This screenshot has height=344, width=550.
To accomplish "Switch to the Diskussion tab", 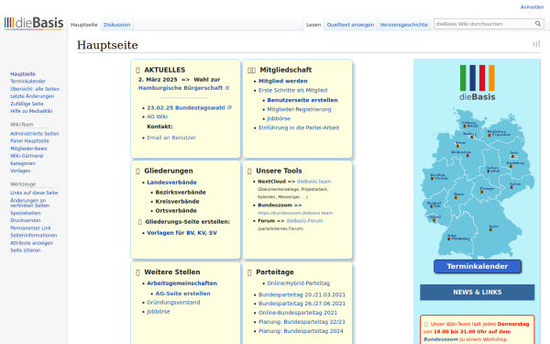I will point(116,25).
